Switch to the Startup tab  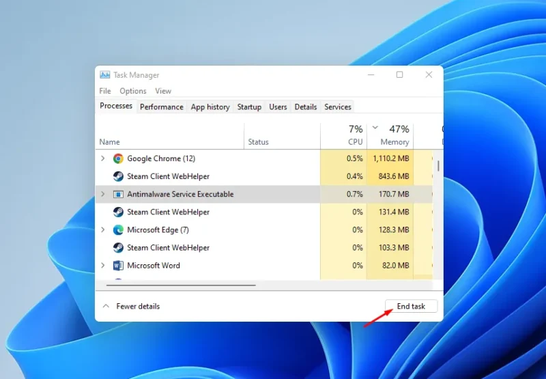pyautogui.click(x=249, y=107)
